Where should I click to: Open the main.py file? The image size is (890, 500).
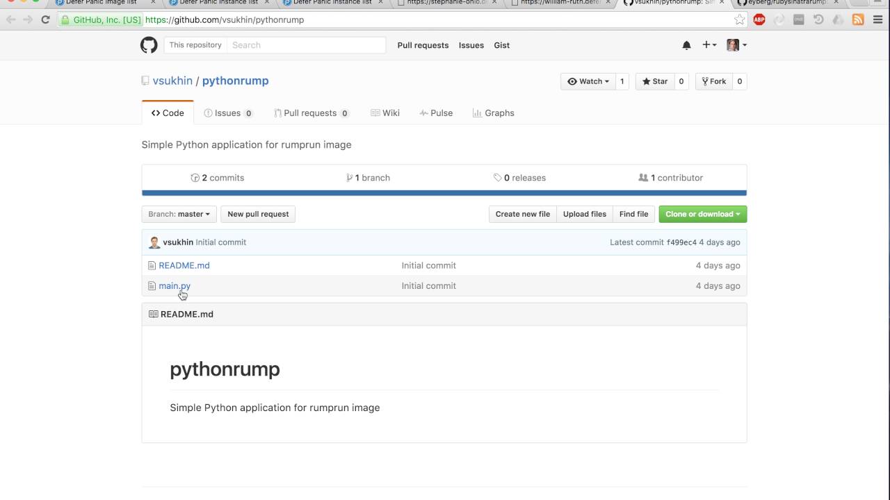pyautogui.click(x=175, y=285)
